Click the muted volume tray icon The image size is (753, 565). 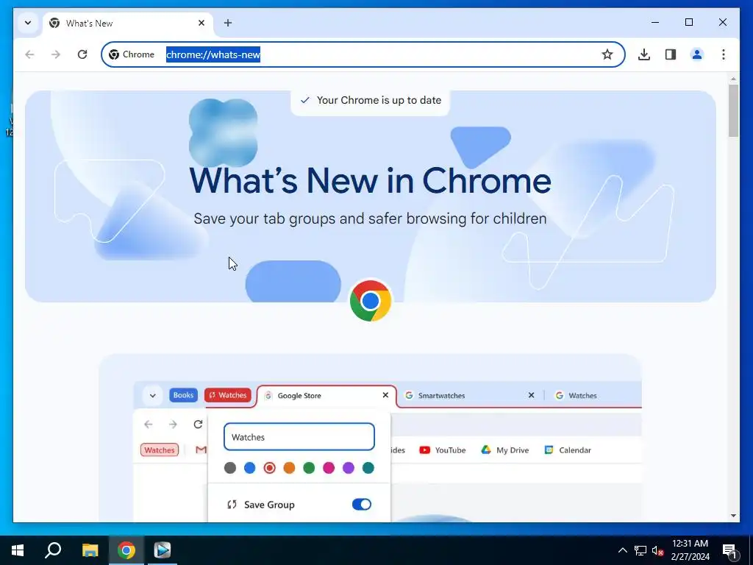click(x=657, y=550)
